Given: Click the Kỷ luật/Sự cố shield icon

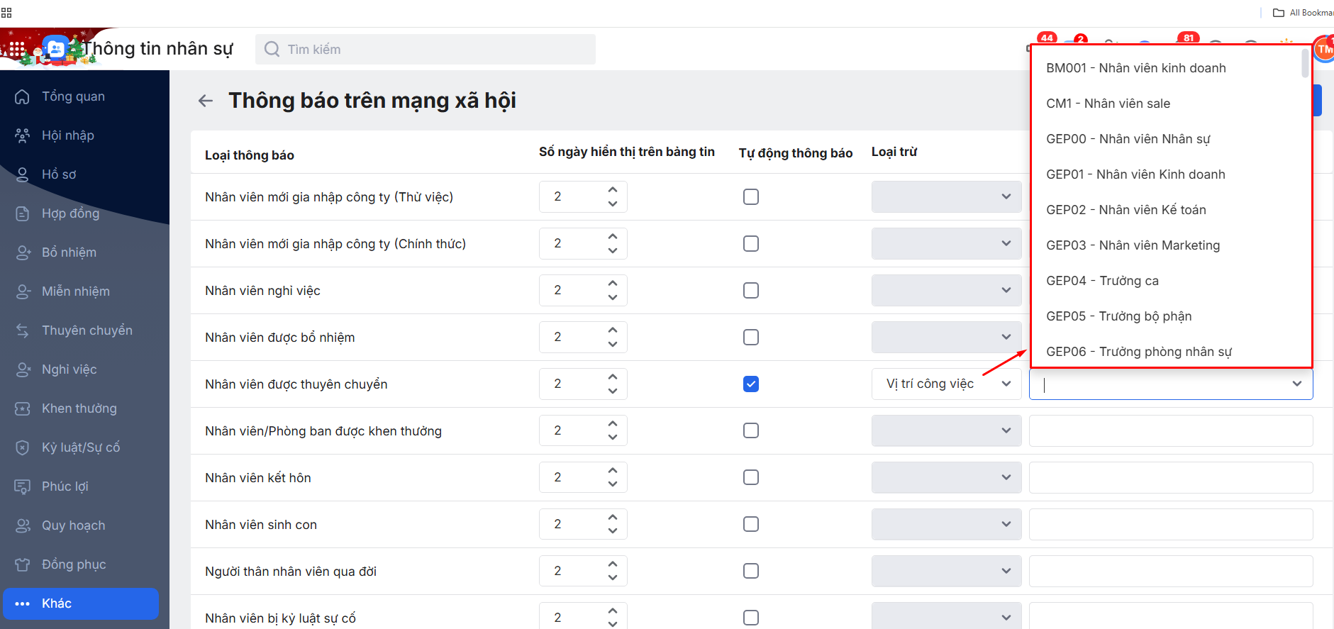Looking at the screenshot, I should click(x=23, y=447).
